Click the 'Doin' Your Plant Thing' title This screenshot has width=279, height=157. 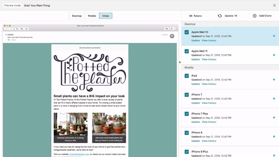(37, 6)
